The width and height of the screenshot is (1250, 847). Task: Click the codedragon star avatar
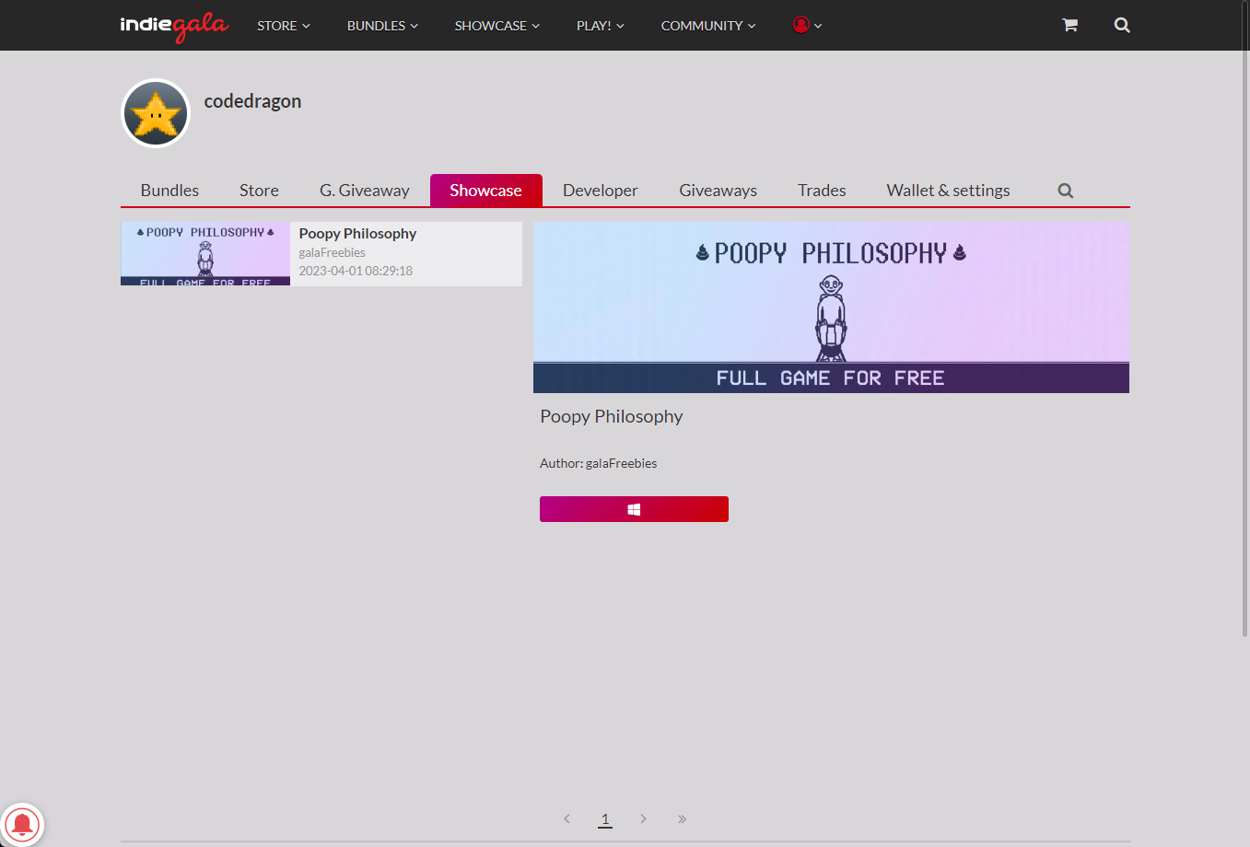pyautogui.click(x=156, y=113)
